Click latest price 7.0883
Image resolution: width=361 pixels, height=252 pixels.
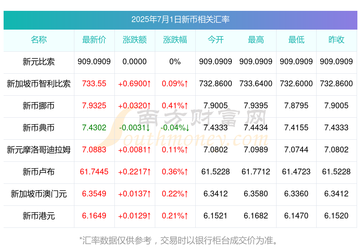click(94, 150)
